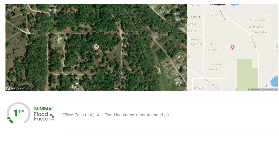Click the Flood Factor water drops icon
279x152 pixels.
[x=52, y=116]
